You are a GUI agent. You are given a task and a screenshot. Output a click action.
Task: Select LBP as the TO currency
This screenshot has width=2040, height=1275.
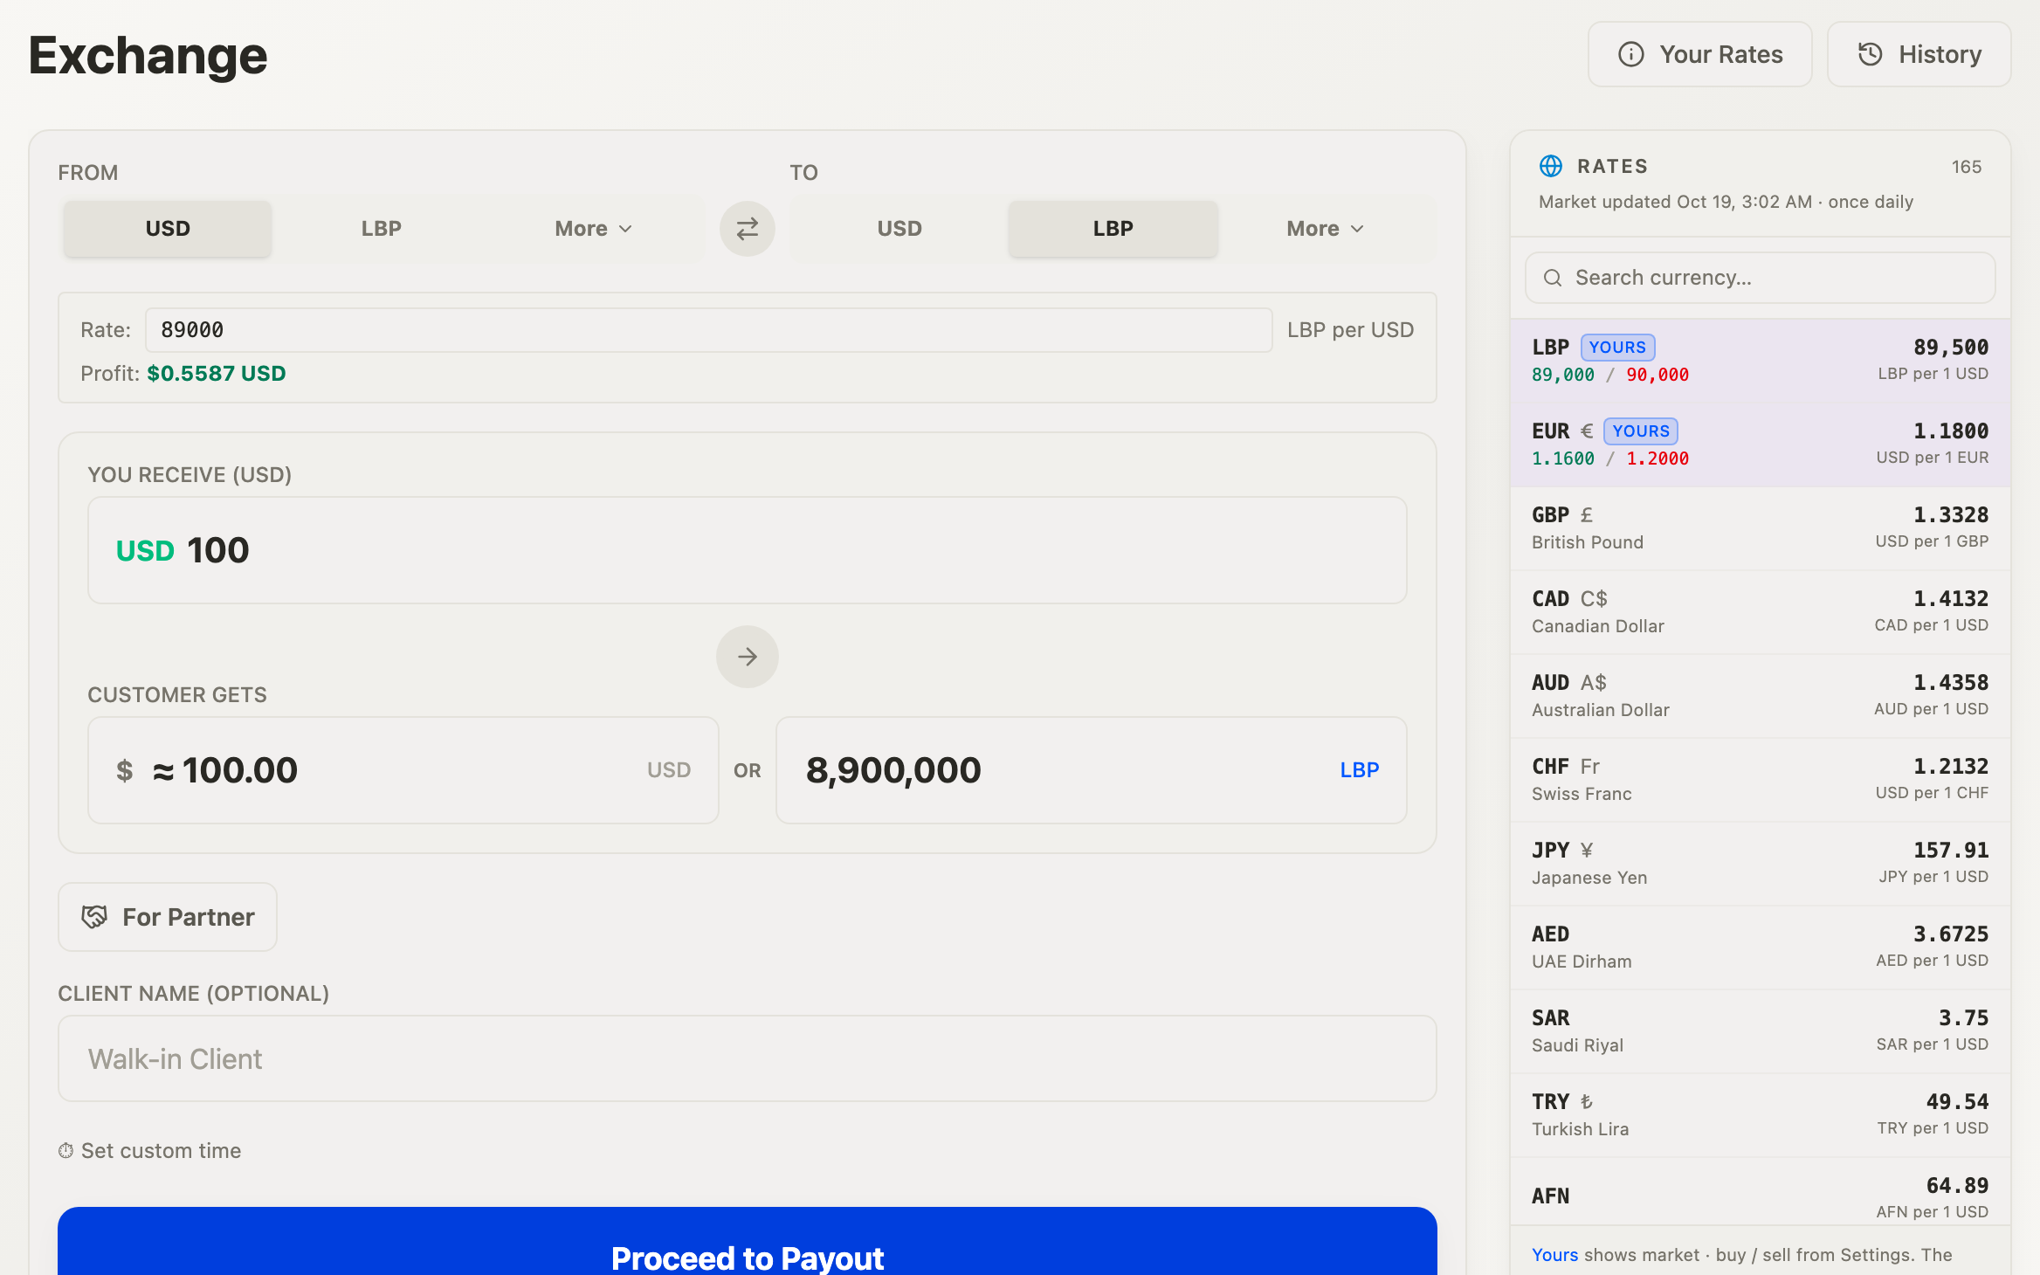1113,229
